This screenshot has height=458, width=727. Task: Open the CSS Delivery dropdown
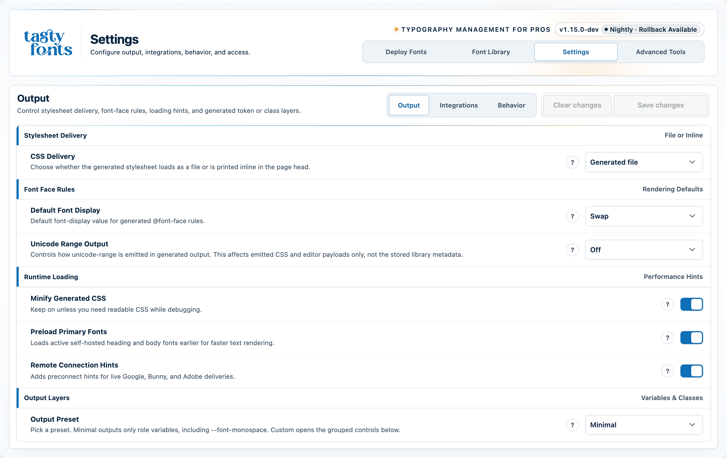pyautogui.click(x=644, y=162)
